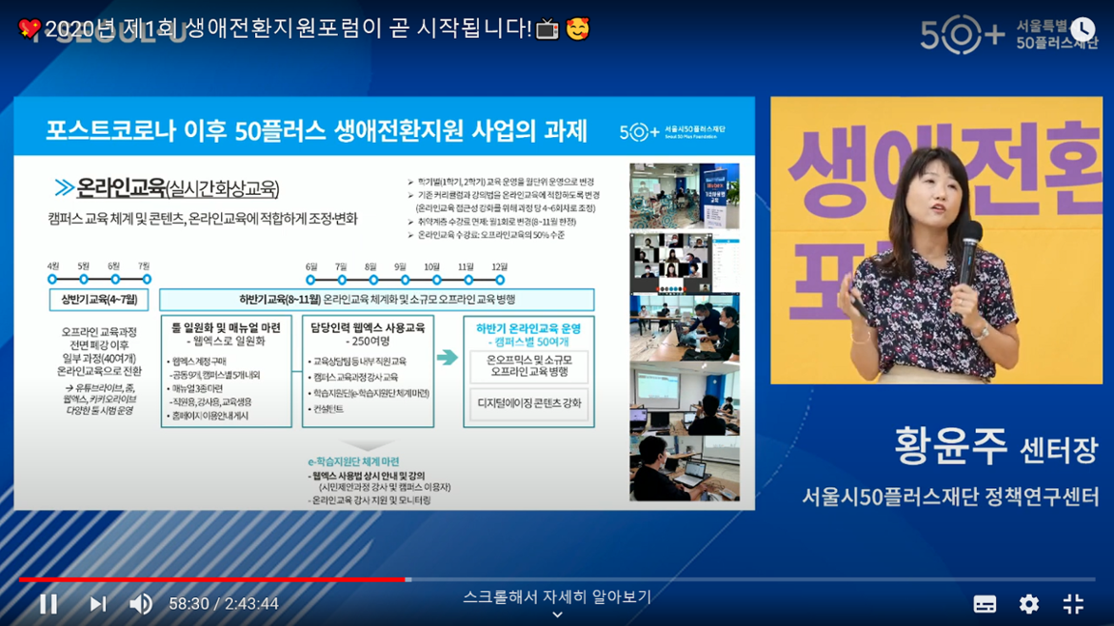The height and width of the screenshot is (626, 1114).
Task: Pause the video playback
Action: (x=48, y=604)
